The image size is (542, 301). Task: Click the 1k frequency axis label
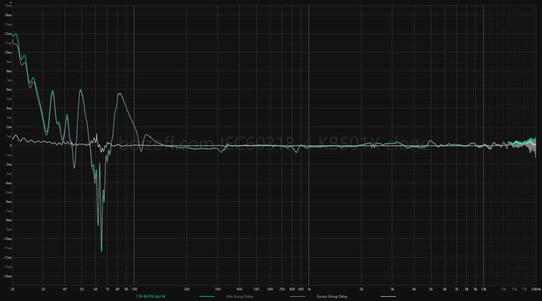pyautogui.click(x=309, y=289)
